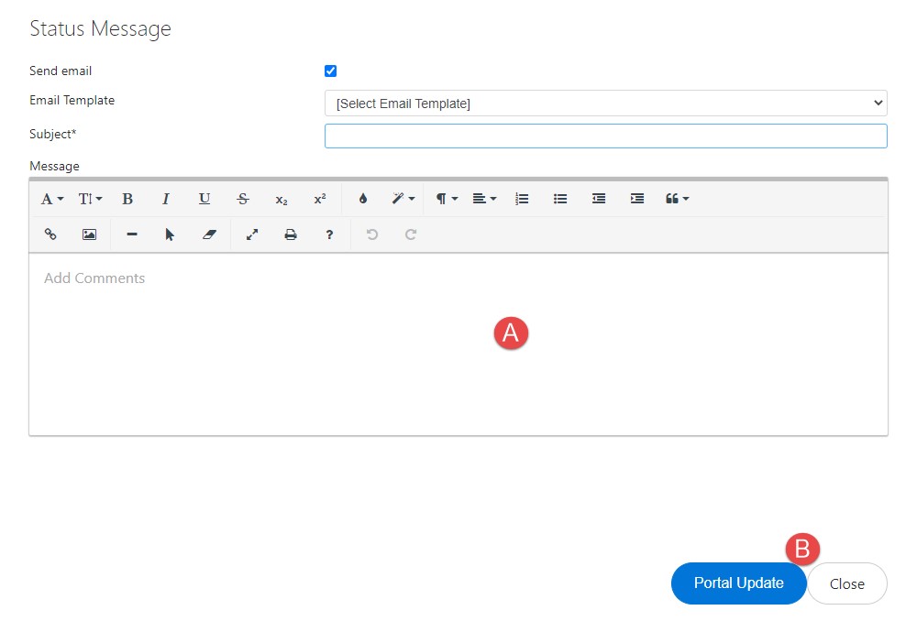Open the font family dropdown

[x=52, y=199]
